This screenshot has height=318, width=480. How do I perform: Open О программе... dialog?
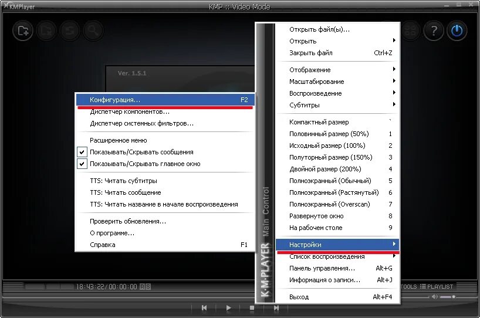[165, 233]
